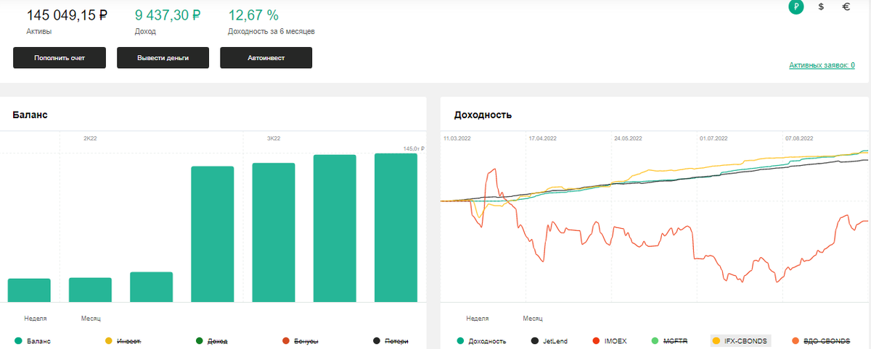Switch currency to dollar symbol

coord(821,7)
